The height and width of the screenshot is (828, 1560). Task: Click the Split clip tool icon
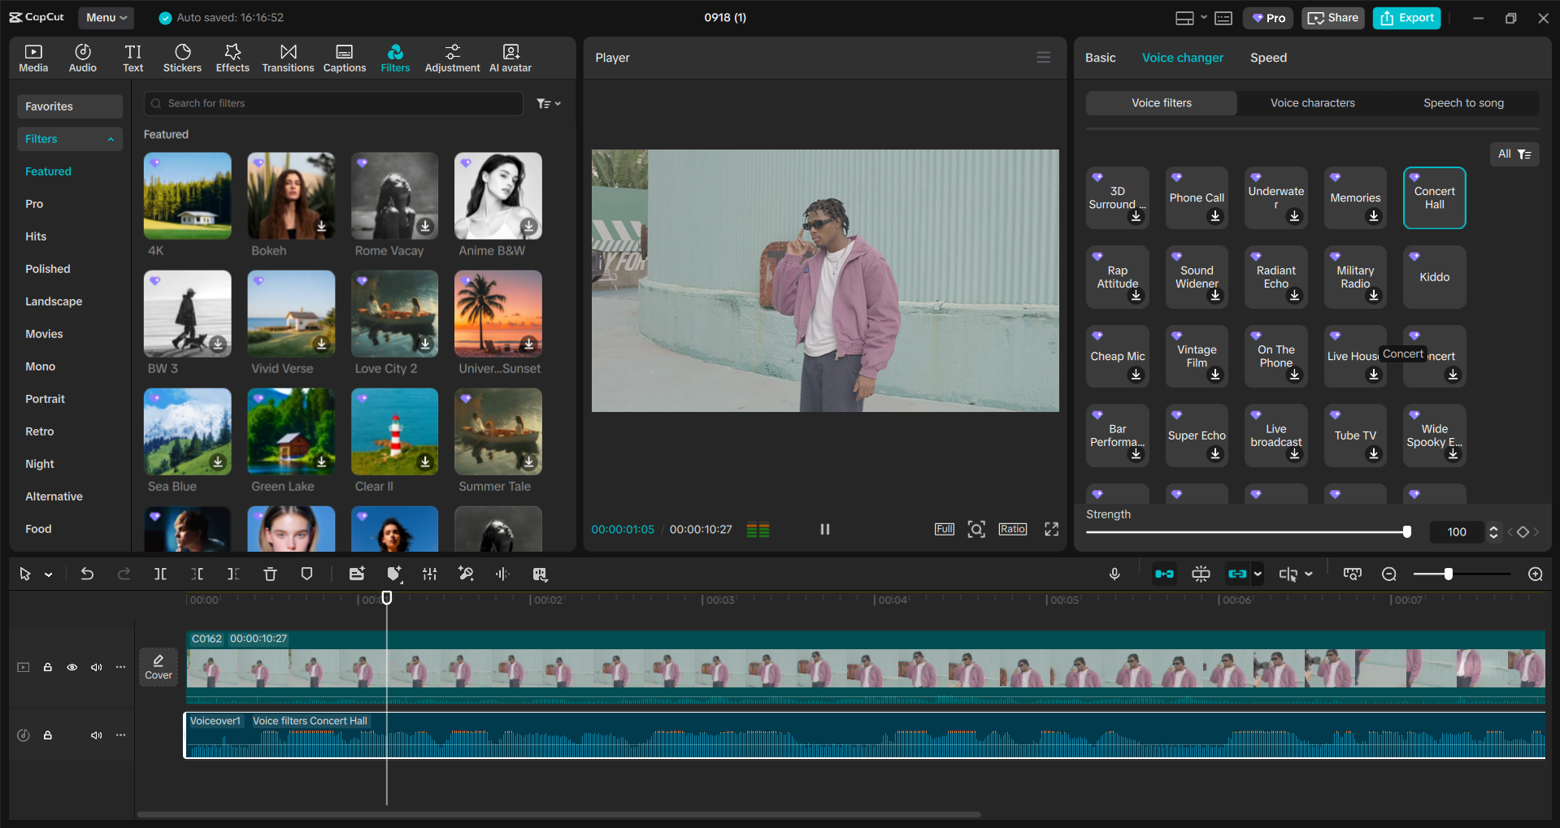(x=161, y=574)
